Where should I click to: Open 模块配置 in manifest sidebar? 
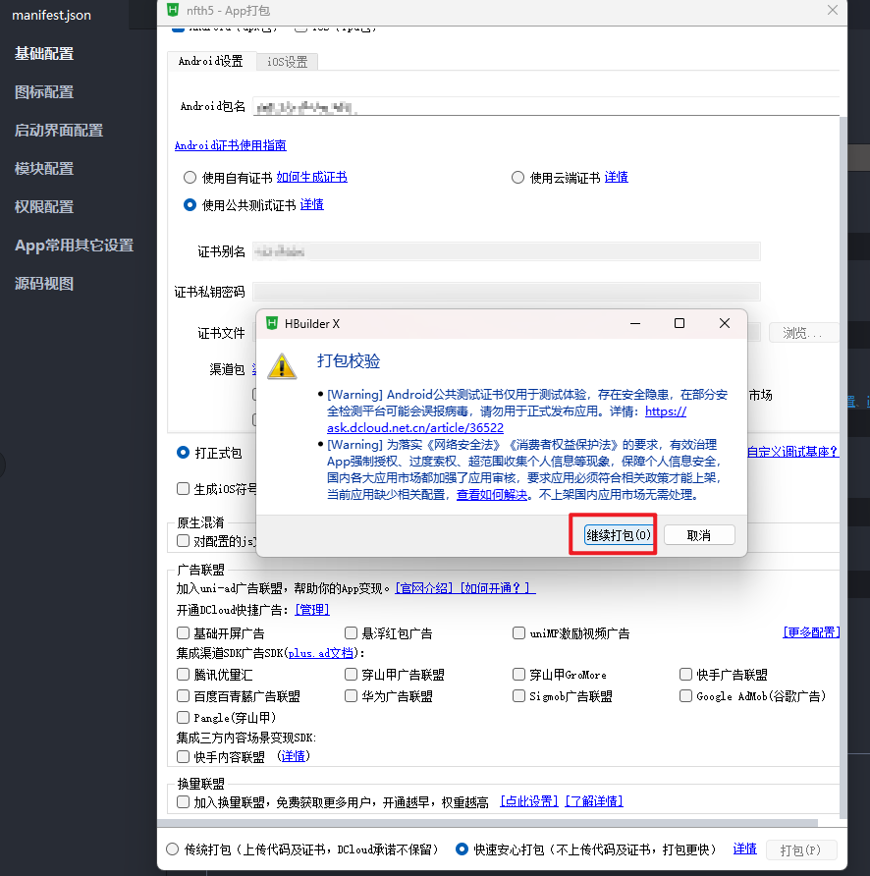pos(44,169)
